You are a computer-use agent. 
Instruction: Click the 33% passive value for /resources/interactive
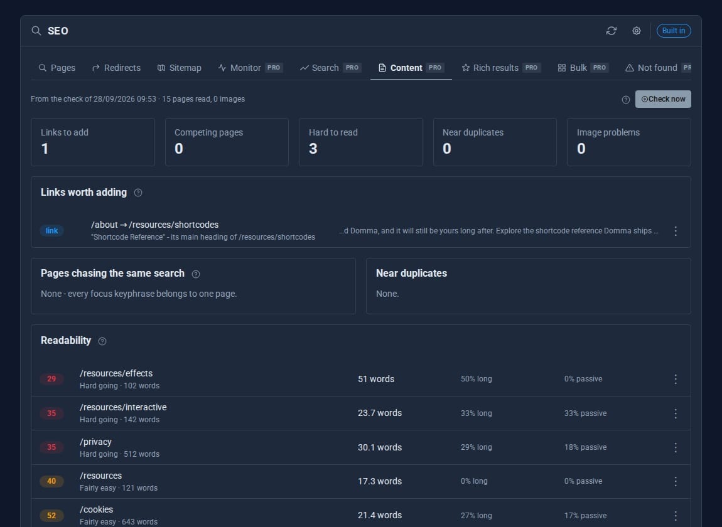pos(585,413)
